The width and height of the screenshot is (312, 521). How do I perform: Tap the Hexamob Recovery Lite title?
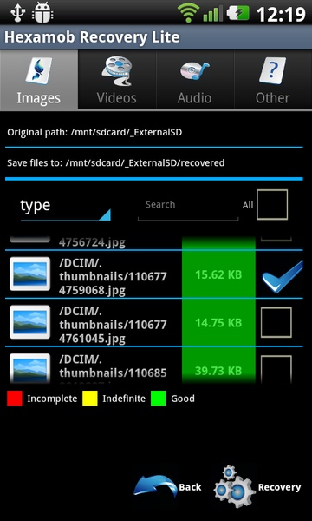[x=92, y=37]
